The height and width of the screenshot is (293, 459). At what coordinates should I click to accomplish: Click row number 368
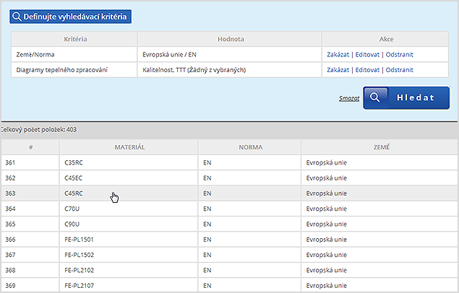[10, 270]
